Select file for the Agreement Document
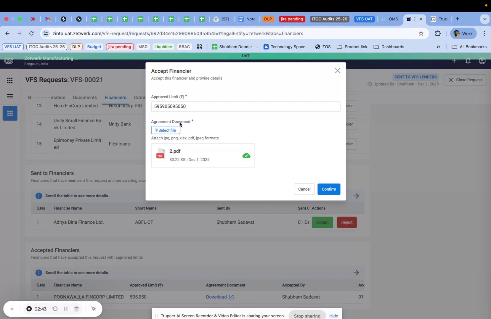Viewport: 491px width, 319px height. (x=166, y=130)
